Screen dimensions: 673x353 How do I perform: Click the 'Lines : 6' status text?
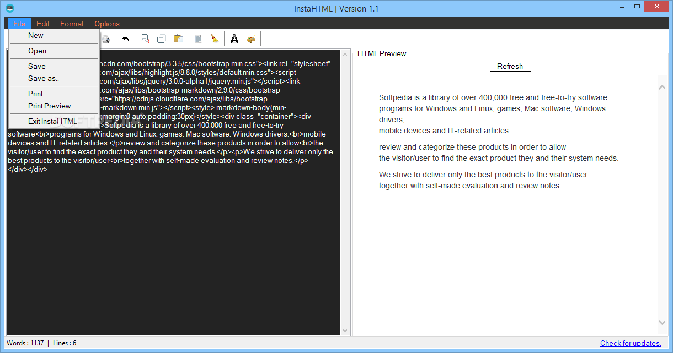click(65, 343)
